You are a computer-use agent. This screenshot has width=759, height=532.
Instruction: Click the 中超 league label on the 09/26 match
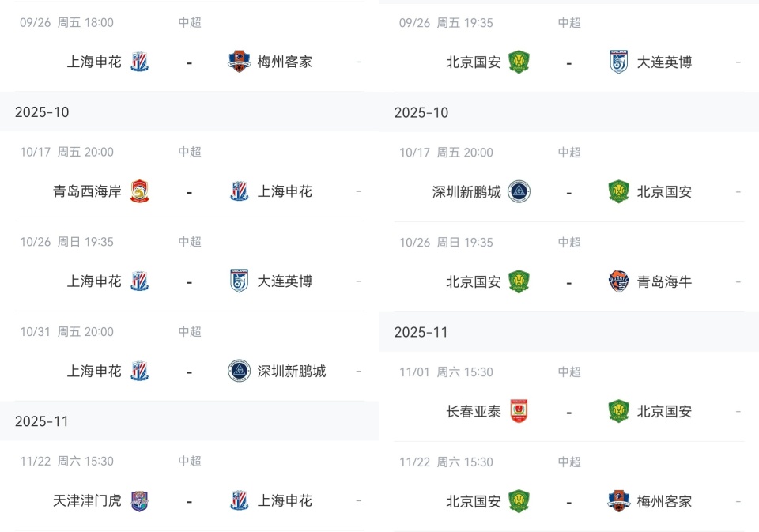(190, 23)
